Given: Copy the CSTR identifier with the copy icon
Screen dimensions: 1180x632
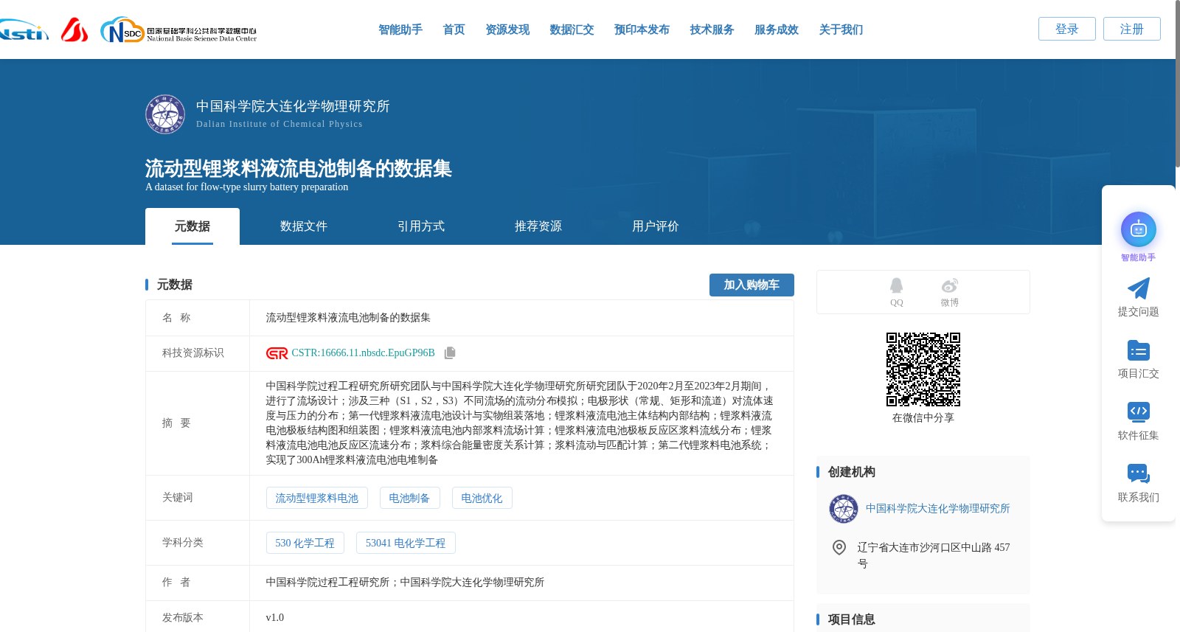Looking at the screenshot, I should 450,353.
